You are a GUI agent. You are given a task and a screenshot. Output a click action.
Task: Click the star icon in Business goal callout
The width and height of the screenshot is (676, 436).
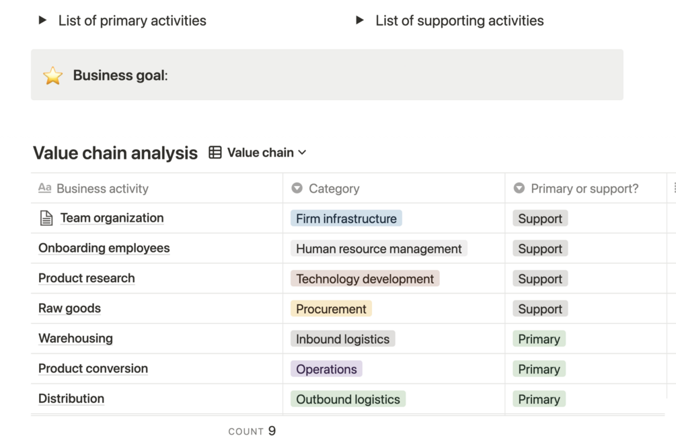click(x=52, y=75)
